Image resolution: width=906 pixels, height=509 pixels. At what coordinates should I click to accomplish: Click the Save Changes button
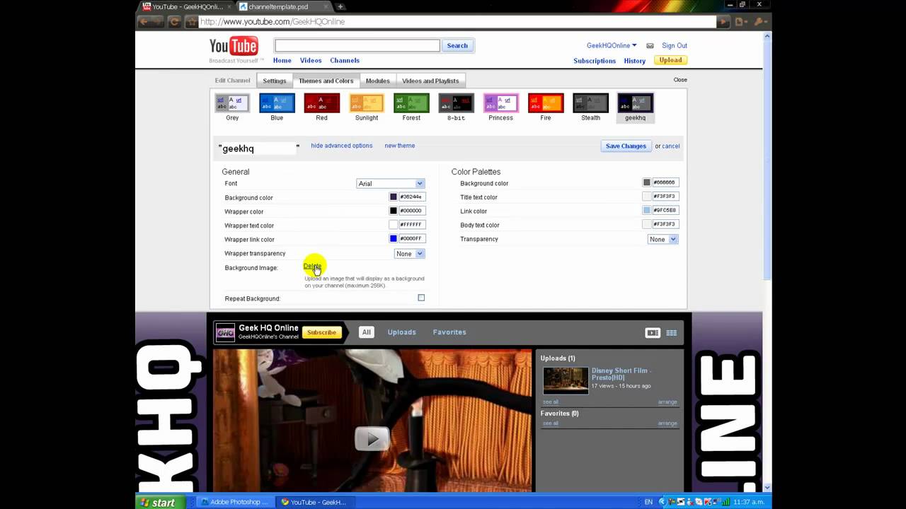point(626,146)
